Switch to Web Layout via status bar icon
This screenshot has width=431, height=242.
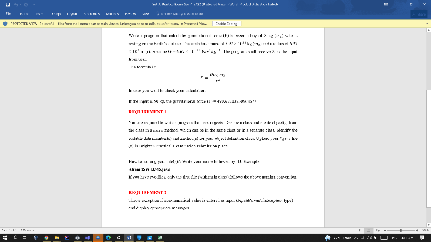click(378, 230)
